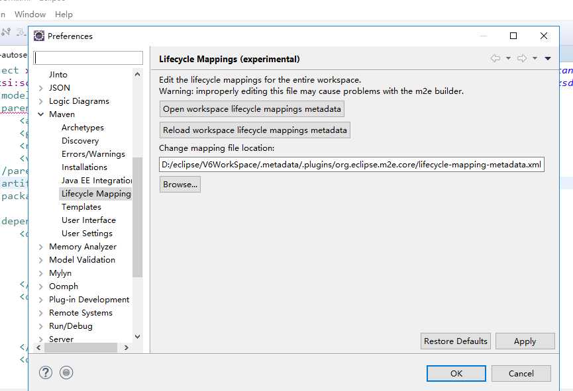The height and width of the screenshot is (391, 573).
Task: Maximize the Preferences dialog
Action: (513, 36)
